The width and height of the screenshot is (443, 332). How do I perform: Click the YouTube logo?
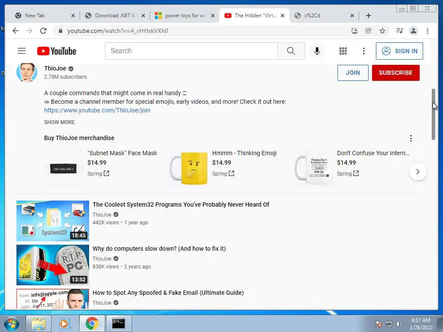[x=57, y=51]
